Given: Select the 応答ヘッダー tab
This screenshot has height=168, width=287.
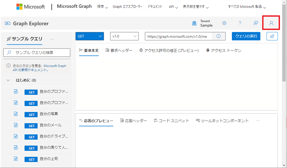Looking at the screenshot, I should pos(134,121).
